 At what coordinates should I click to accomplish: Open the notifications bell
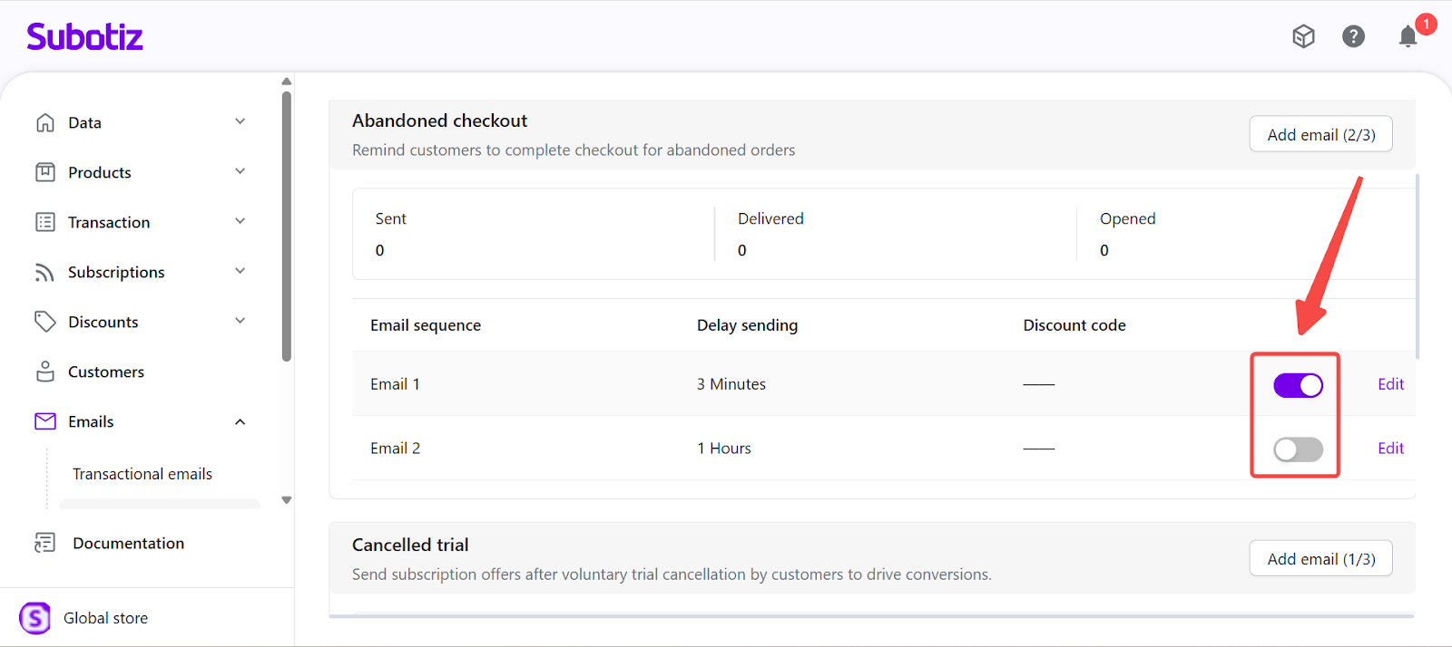coord(1408,36)
